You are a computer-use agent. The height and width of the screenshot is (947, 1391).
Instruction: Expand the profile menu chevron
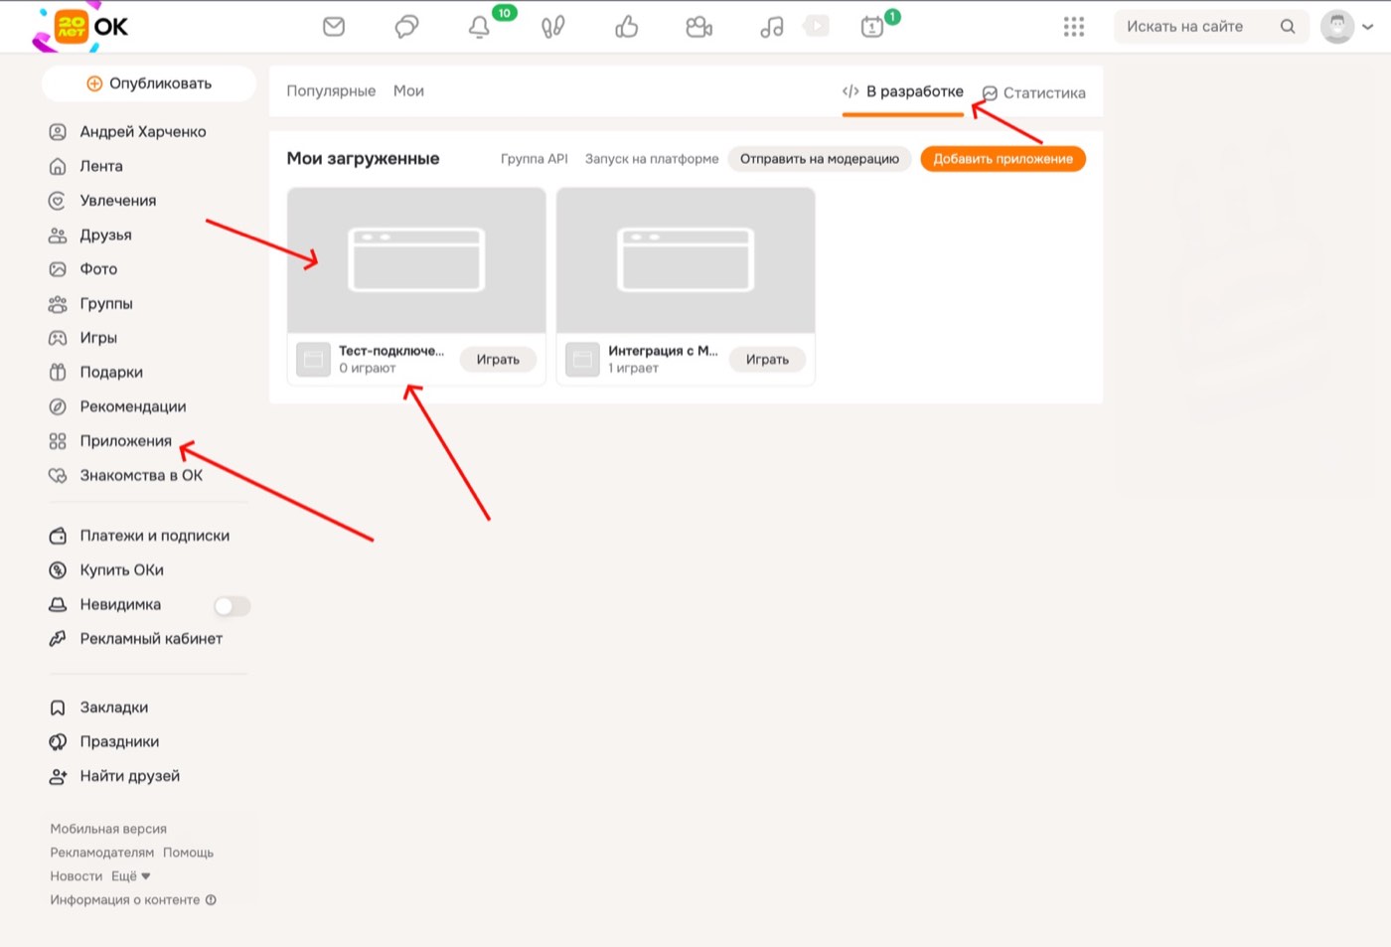click(x=1368, y=28)
